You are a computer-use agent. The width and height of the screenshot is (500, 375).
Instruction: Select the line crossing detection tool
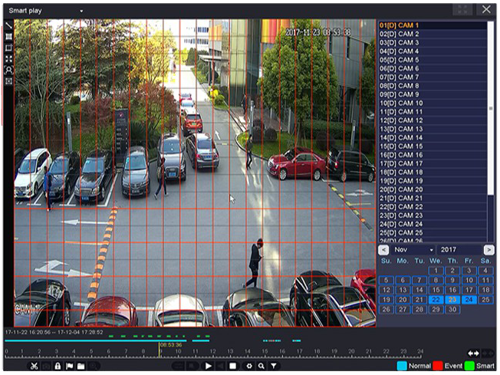coord(8,25)
